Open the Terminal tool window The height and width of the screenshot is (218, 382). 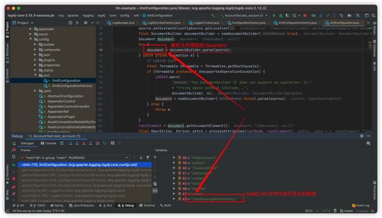coord(147,205)
